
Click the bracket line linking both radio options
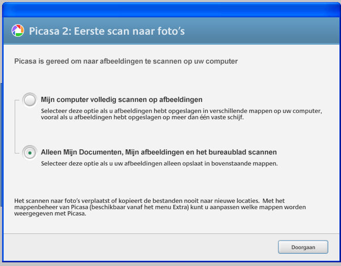[x=16, y=127]
